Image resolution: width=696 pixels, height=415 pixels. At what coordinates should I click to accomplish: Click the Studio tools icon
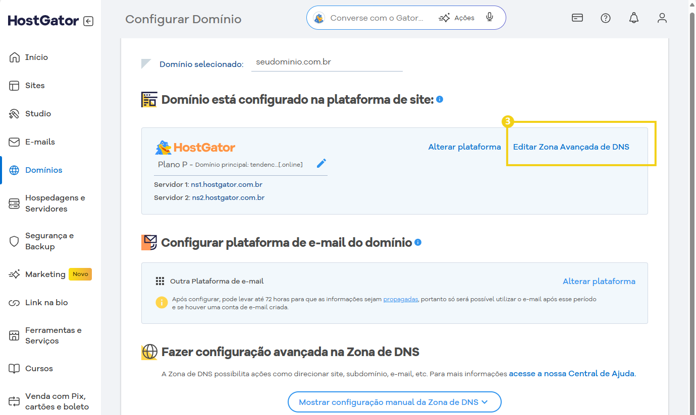(x=14, y=114)
